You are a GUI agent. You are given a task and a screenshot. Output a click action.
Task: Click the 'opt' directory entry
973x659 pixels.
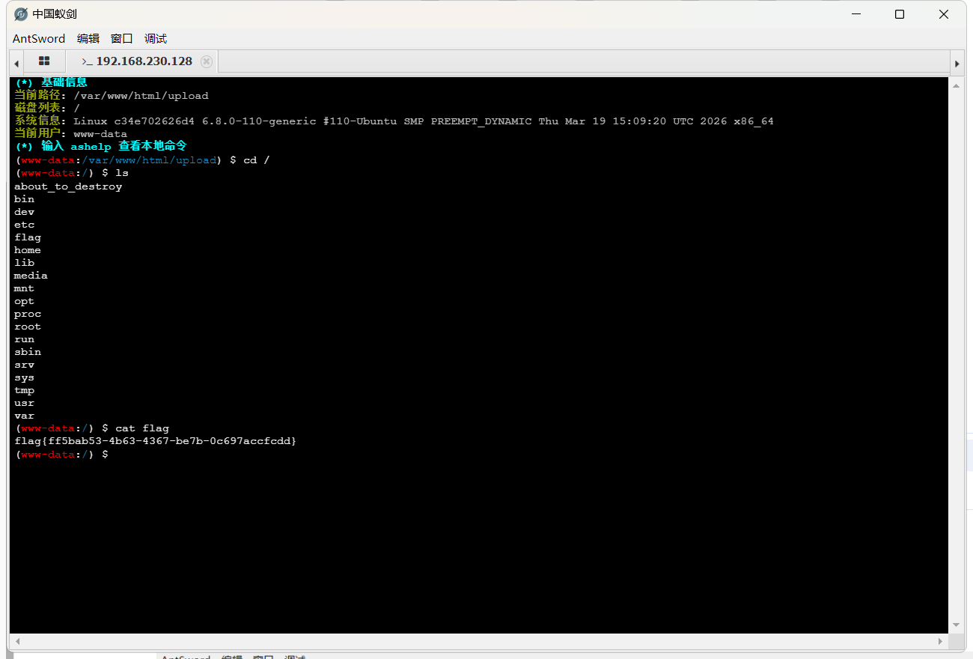[x=24, y=301]
